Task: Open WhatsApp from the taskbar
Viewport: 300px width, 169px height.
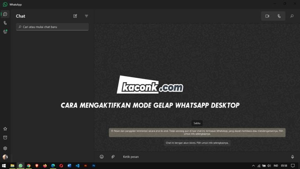Action: [20, 166]
